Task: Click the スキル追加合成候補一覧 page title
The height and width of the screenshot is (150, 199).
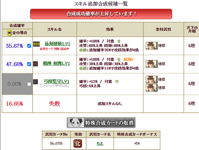Action: [x=101, y=4]
